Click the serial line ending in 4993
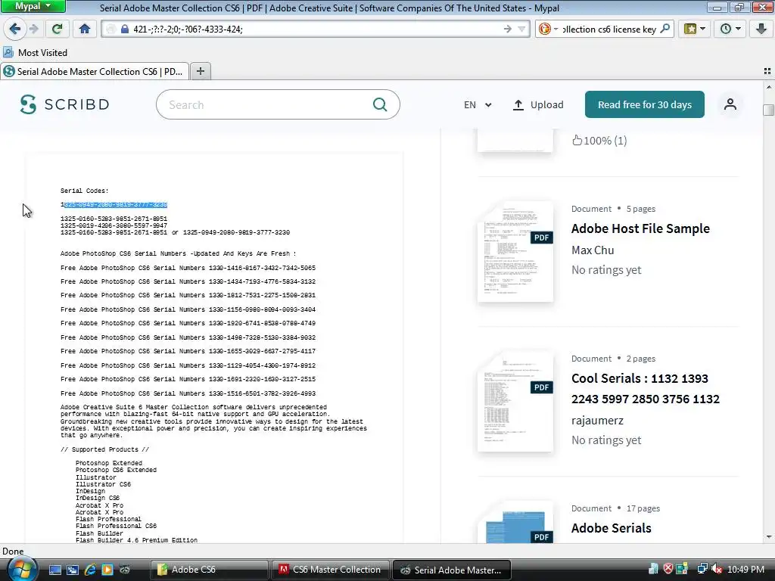Viewport: 775px width, 581px height. click(188, 393)
